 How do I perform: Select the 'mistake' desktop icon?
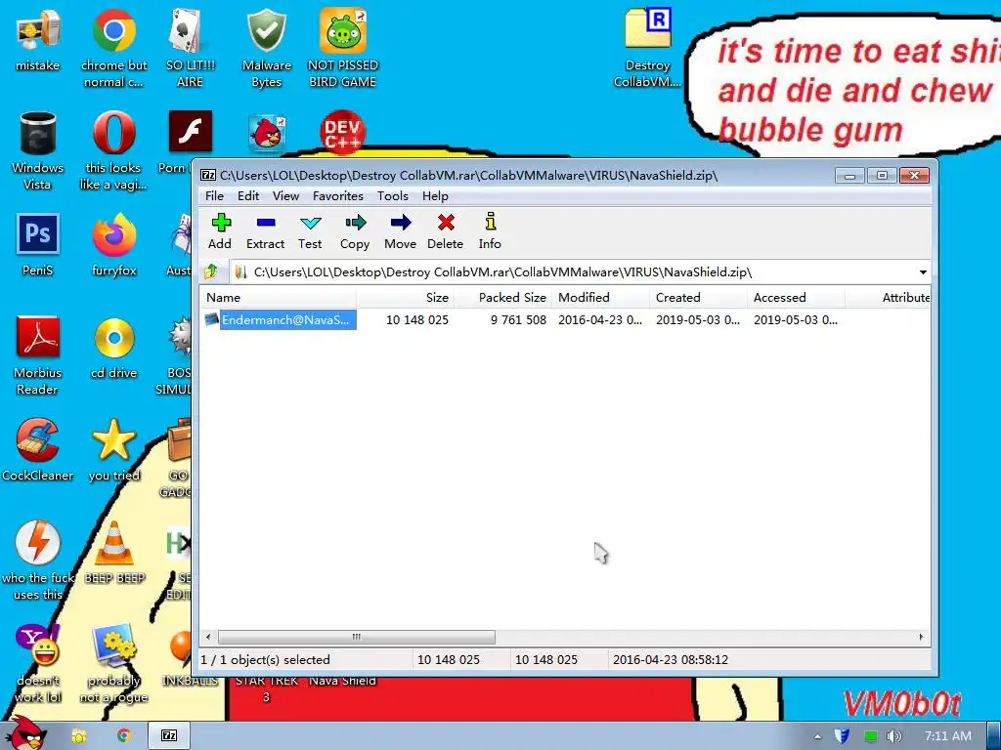pos(38,39)
